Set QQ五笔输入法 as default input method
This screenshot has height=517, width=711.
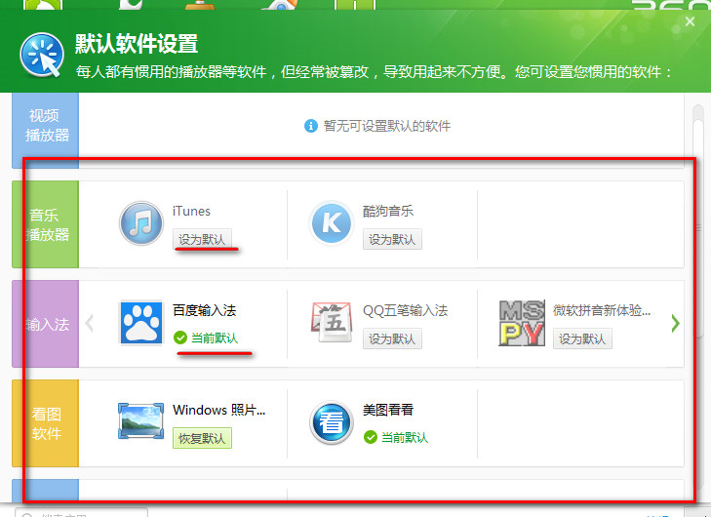click(x=392, y=338)
